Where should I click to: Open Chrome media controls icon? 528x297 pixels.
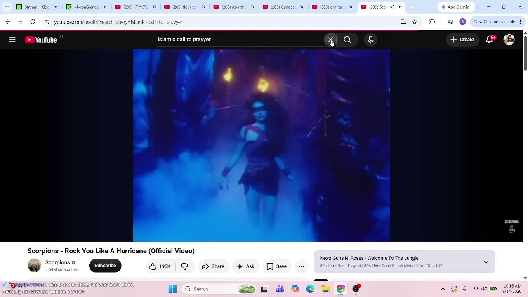click(450, 22)
